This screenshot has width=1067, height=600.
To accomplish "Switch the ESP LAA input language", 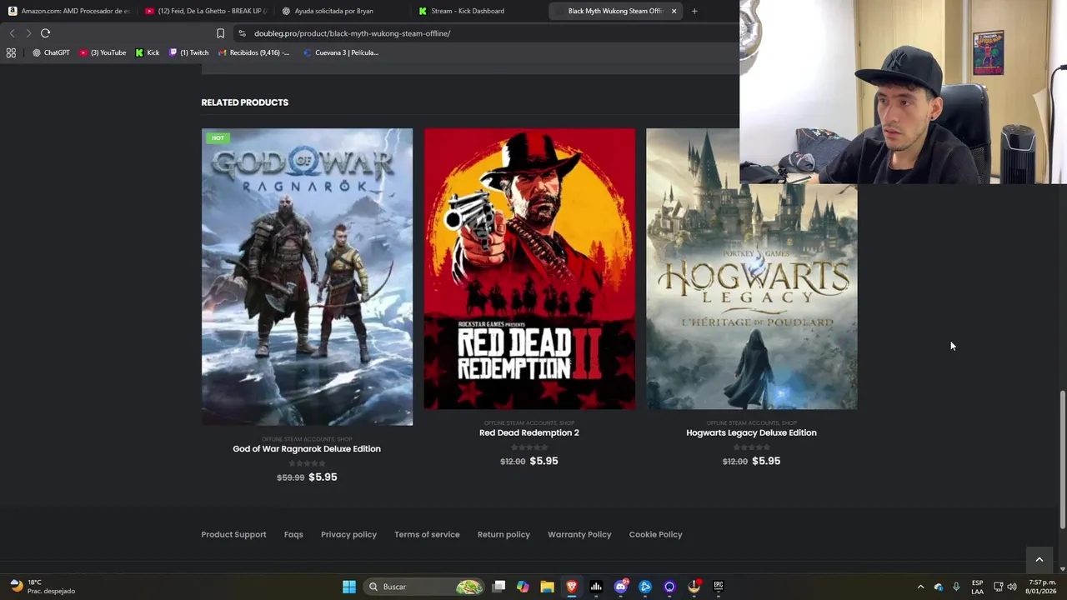I will tap(977, 587).
